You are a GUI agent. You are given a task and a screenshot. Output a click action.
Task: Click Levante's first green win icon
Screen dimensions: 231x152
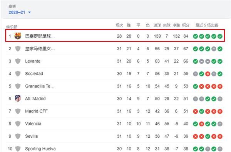pos(196,61)
